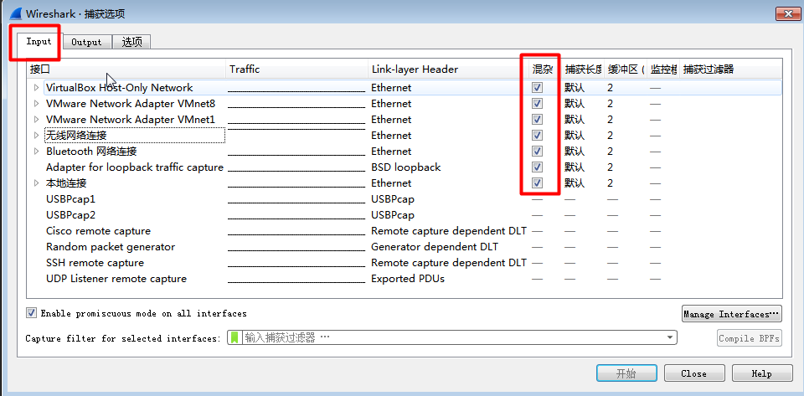Select the USBPcap2 interface row
This screenshot has width=804, height=396.
pyautogui.click(x=70, y=214)
